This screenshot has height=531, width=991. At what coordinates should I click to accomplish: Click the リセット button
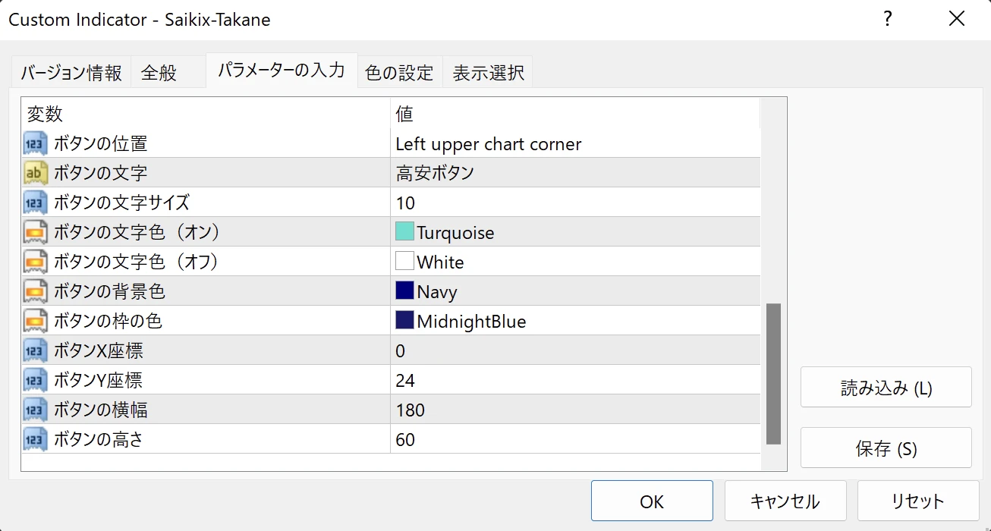coord(917,501)
